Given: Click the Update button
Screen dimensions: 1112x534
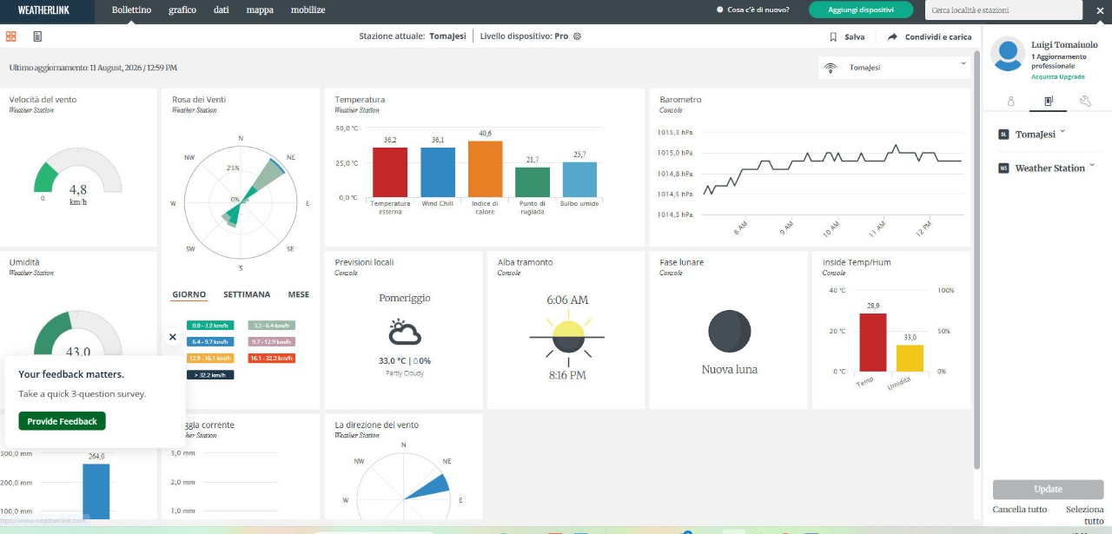Looking at the screenshot, I should [x=1049, y=489].
